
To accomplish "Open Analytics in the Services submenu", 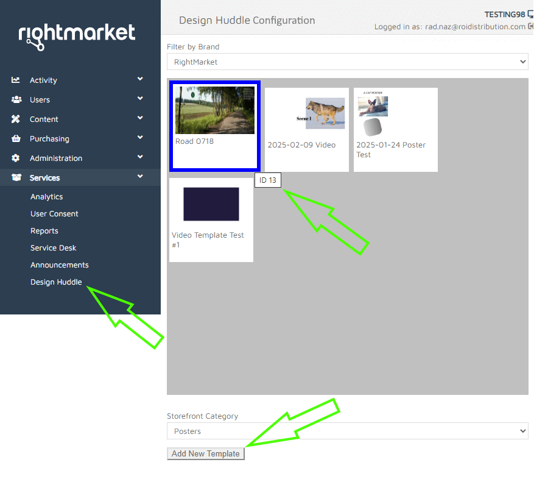I will pos(47,197).
